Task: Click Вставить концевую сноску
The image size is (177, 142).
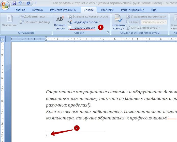Action: point(88,17)
